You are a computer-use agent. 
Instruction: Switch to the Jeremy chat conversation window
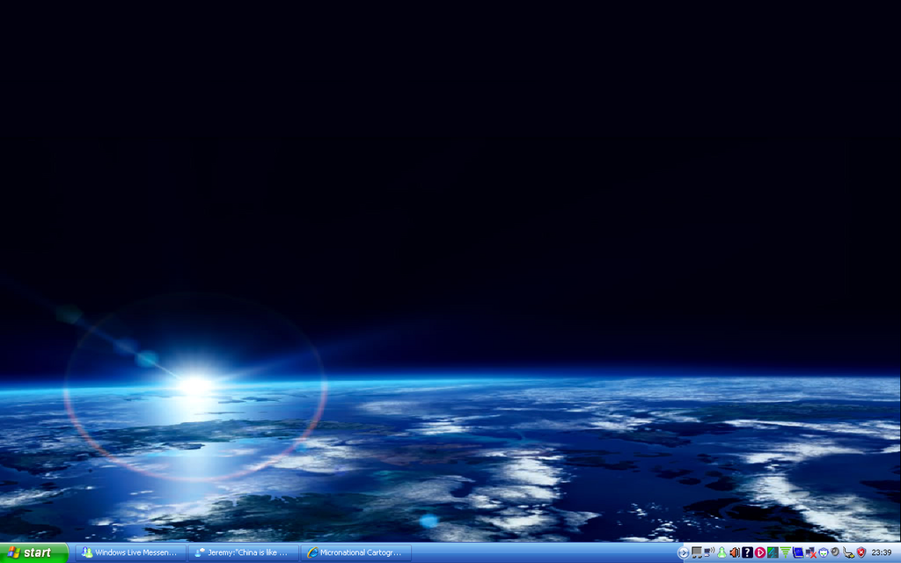242,552
